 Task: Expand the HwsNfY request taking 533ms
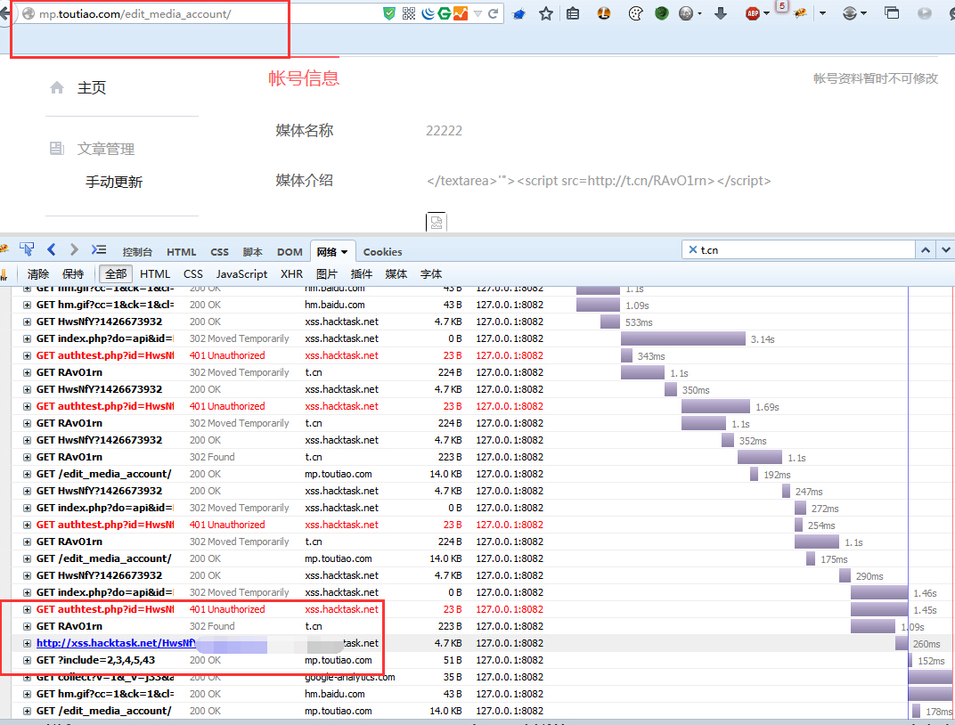point(27,322)
